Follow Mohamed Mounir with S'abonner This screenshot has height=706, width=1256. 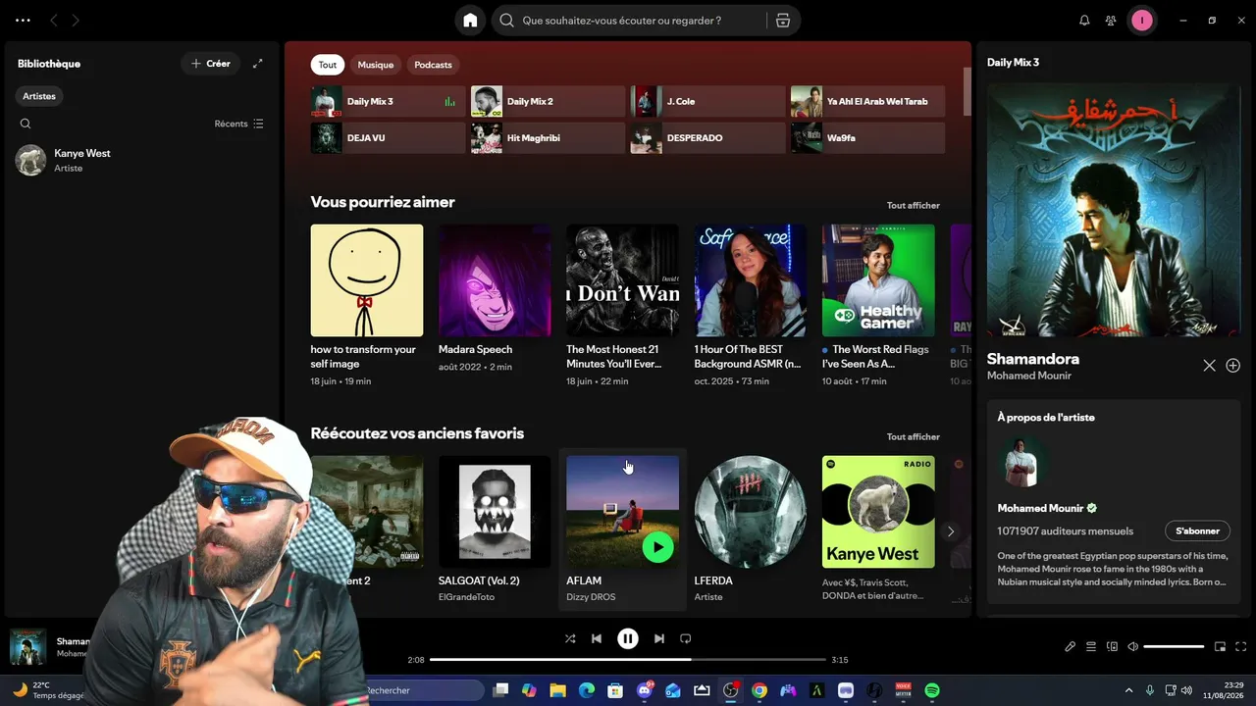pyautogui.click(x=1197, y=530)
